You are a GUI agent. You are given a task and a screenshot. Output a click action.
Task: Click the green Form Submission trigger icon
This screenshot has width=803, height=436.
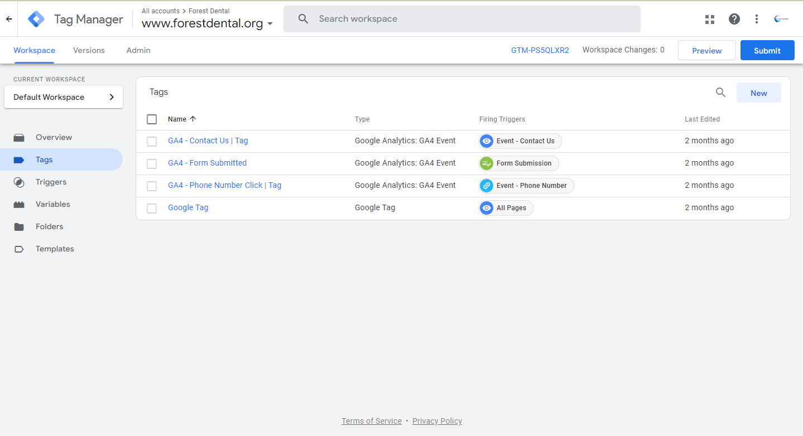point(487,163)
